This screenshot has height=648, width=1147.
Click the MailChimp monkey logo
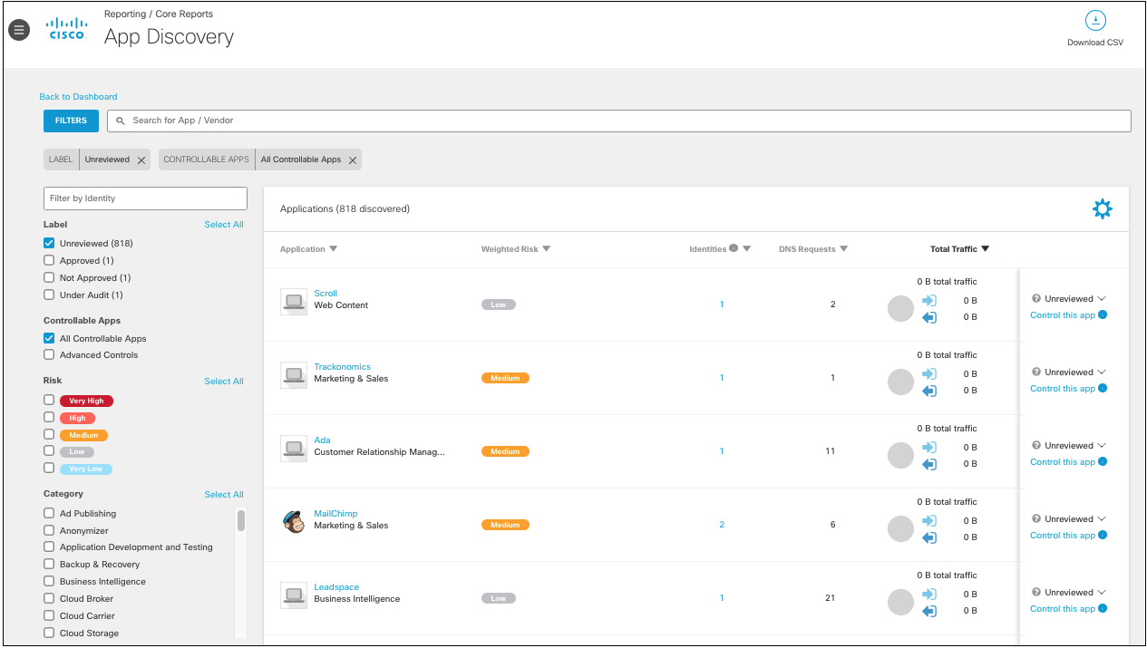point(294,521)
